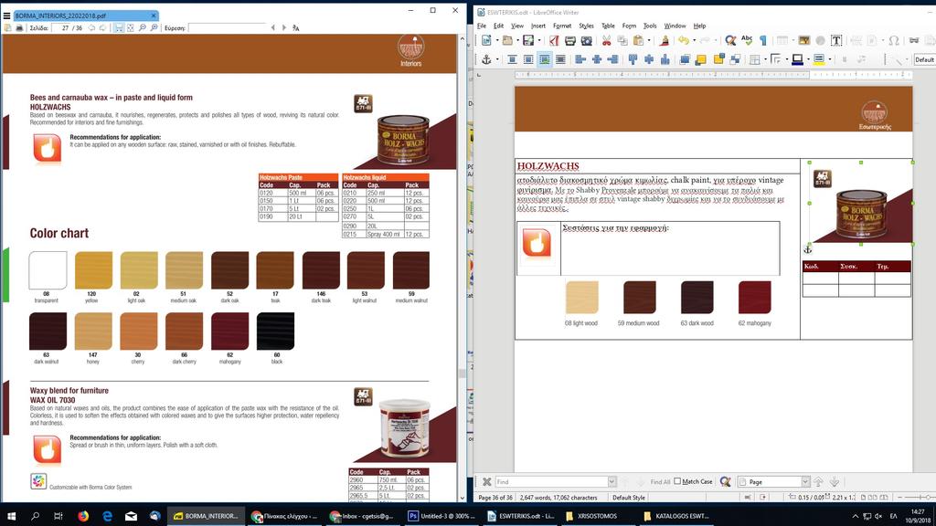Expand the New document dropdown arrow
Viewport: 936px width, 526px height.
pos(496,40)
